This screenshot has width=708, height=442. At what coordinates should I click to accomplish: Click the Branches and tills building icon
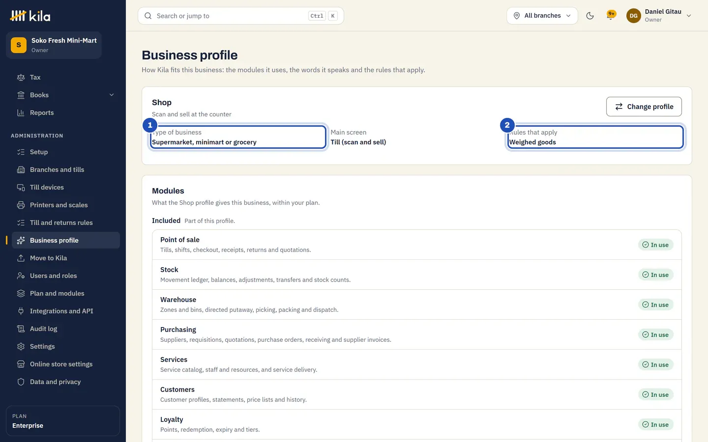click(21, 169)
